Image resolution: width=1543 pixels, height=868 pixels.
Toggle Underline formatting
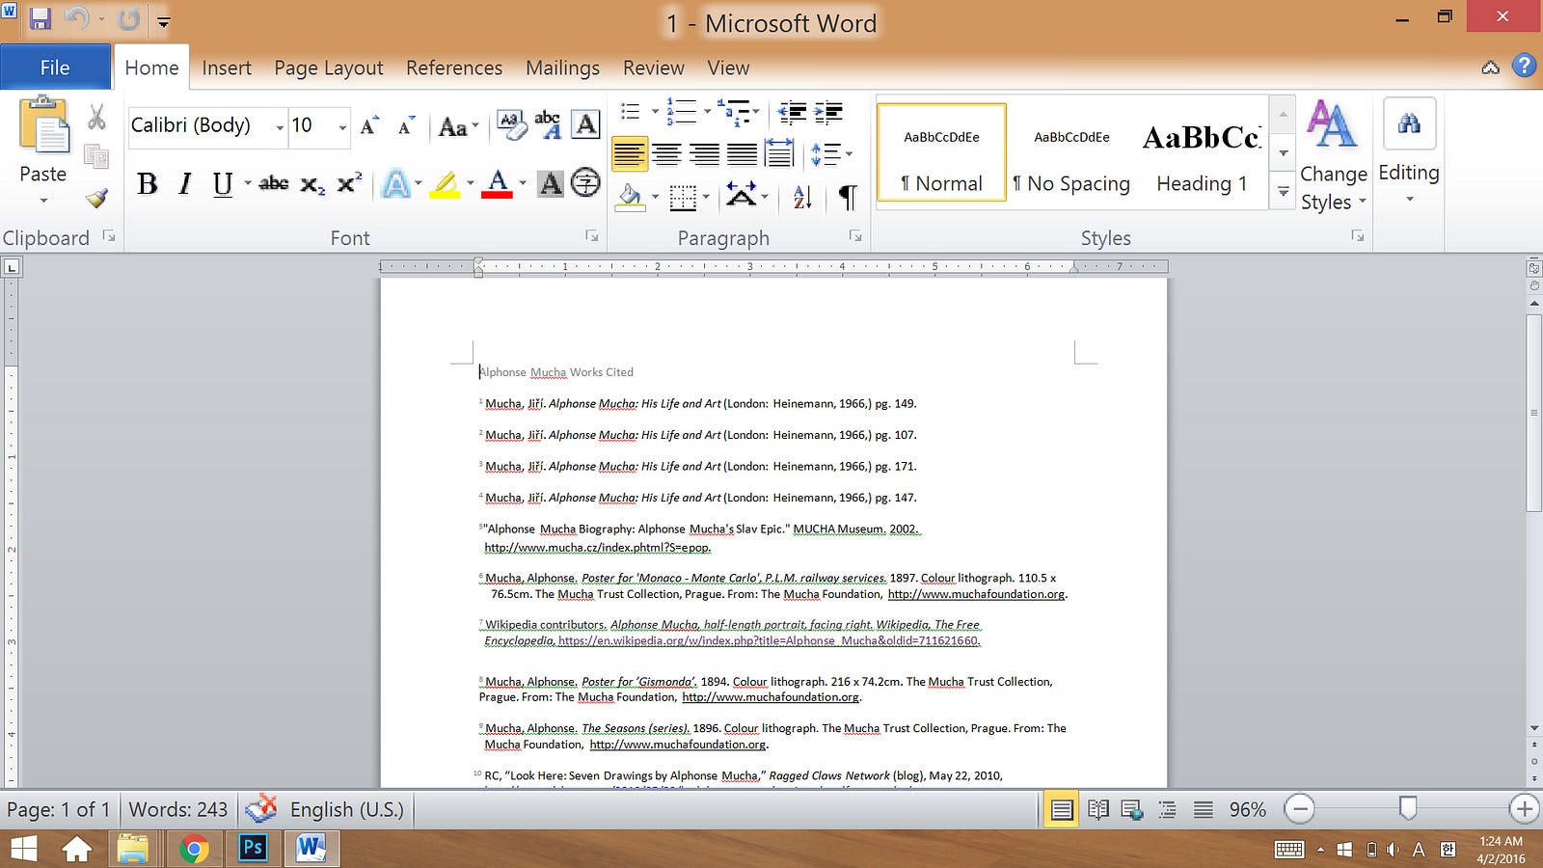click(223, 183)
